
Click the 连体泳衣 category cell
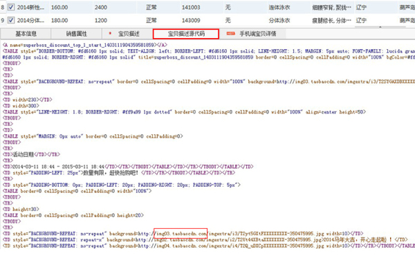pyautogui.click(x=279, y=8)
